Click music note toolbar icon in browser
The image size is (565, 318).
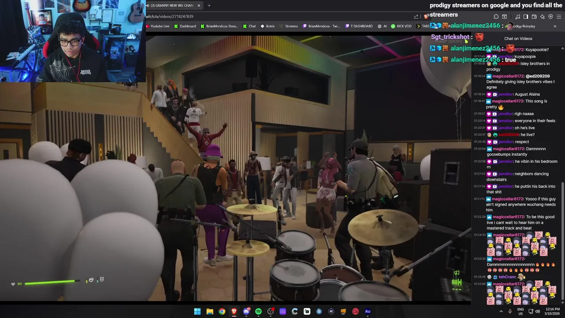coord(517,17)
